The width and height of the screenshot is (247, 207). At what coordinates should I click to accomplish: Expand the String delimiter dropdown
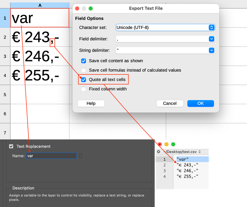tap(212, 51)
